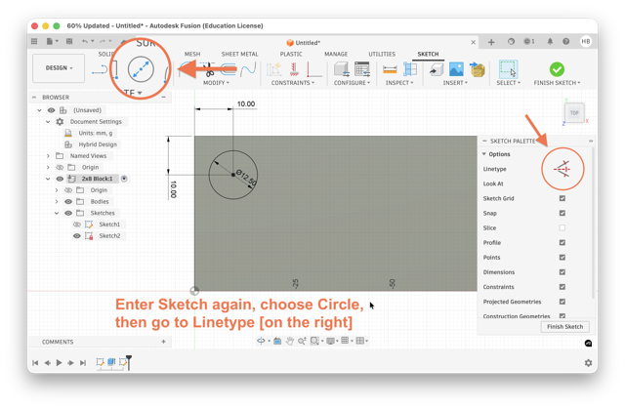Uncheck the Sketch Grid checkbox

point(562,198)
